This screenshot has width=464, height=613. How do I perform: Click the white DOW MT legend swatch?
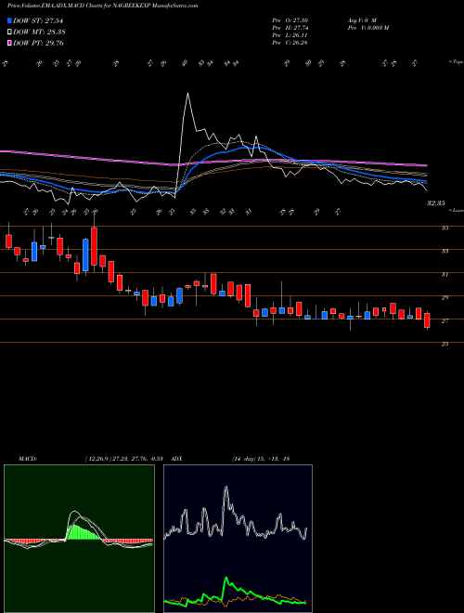click(x=9, y=33)
